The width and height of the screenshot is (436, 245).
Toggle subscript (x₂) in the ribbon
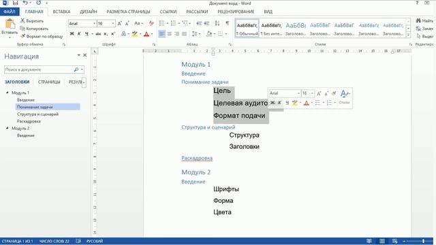click(x=106, y=34)
